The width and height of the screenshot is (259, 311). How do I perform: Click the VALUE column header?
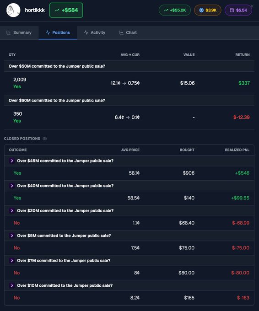(189, 55)
